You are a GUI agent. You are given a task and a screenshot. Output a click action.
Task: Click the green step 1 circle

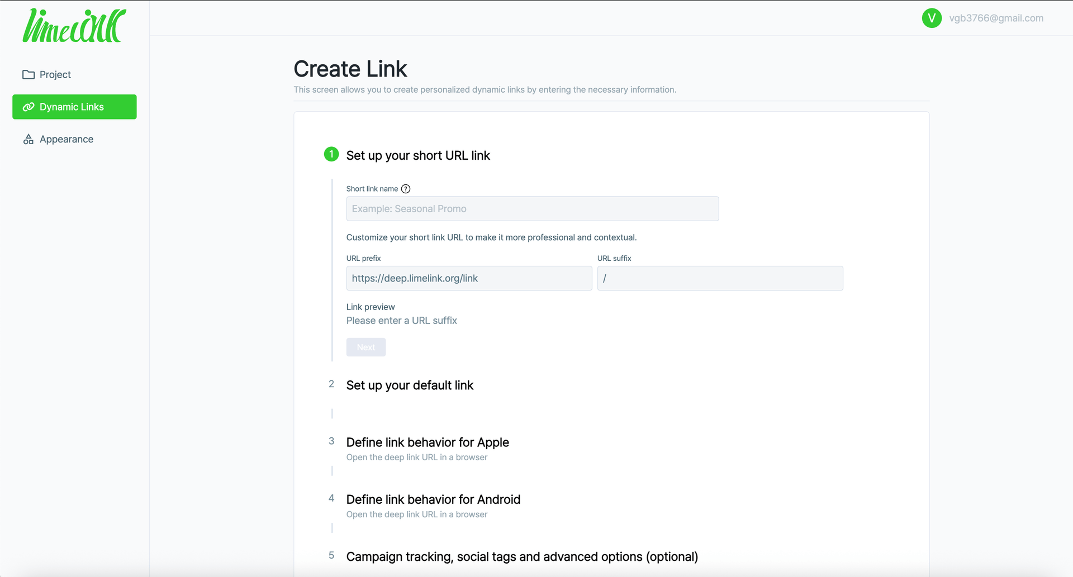[x=331, y=155]
